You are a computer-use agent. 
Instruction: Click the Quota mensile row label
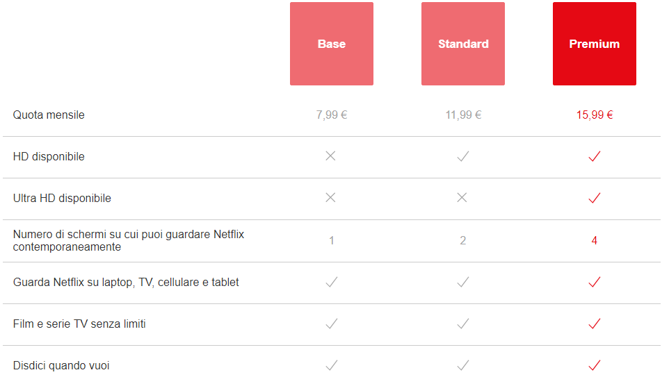(x=49, y=115)
